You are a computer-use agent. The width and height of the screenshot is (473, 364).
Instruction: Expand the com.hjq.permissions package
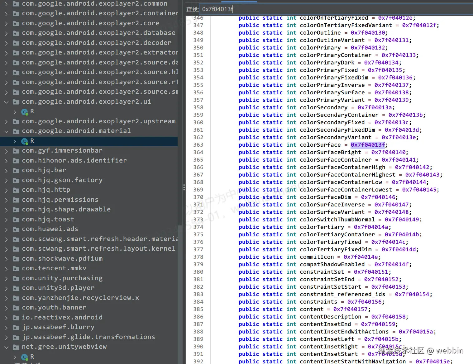pos(6,200)
